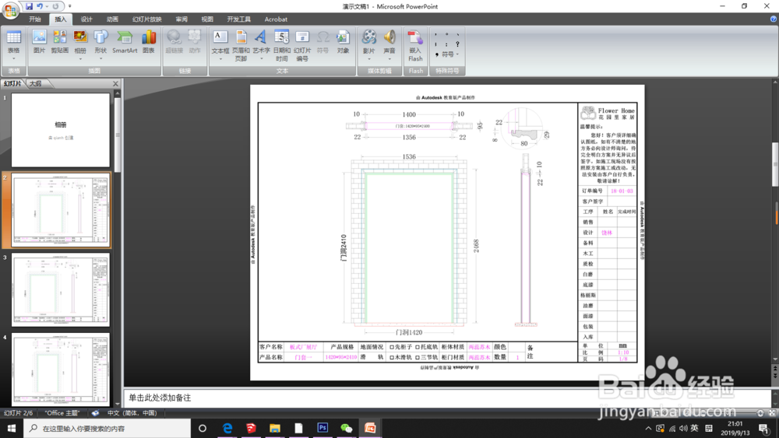Open the Windows Start menu
779x438 pixels.
pyautogui.click(x=11, y=428)
